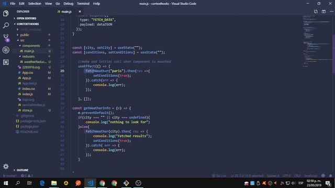
Task: Open the Go menu
Action: pos(58,4)
